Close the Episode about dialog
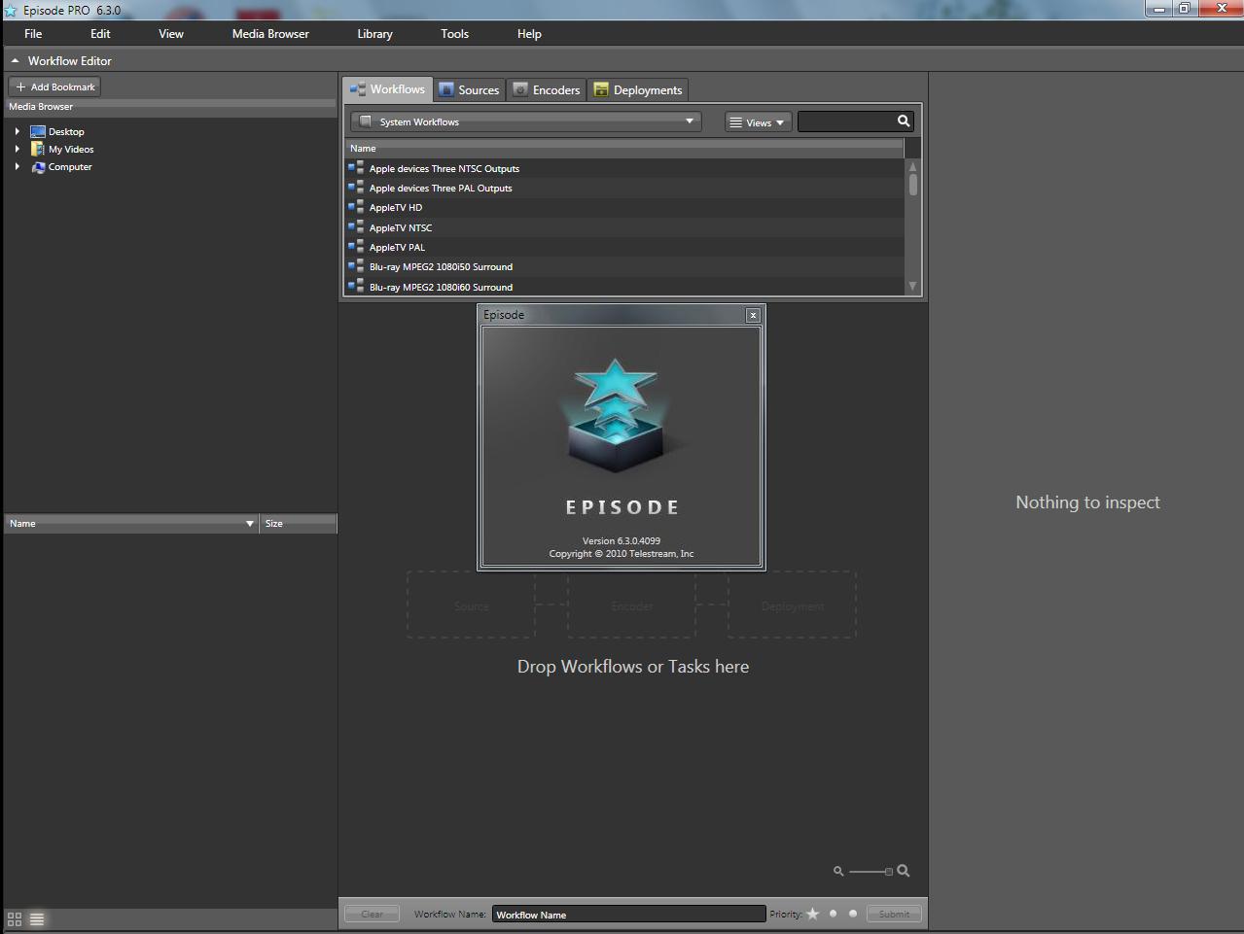Image resolution: width=1244 pixels, height=934 pixels. click(753, 315)
